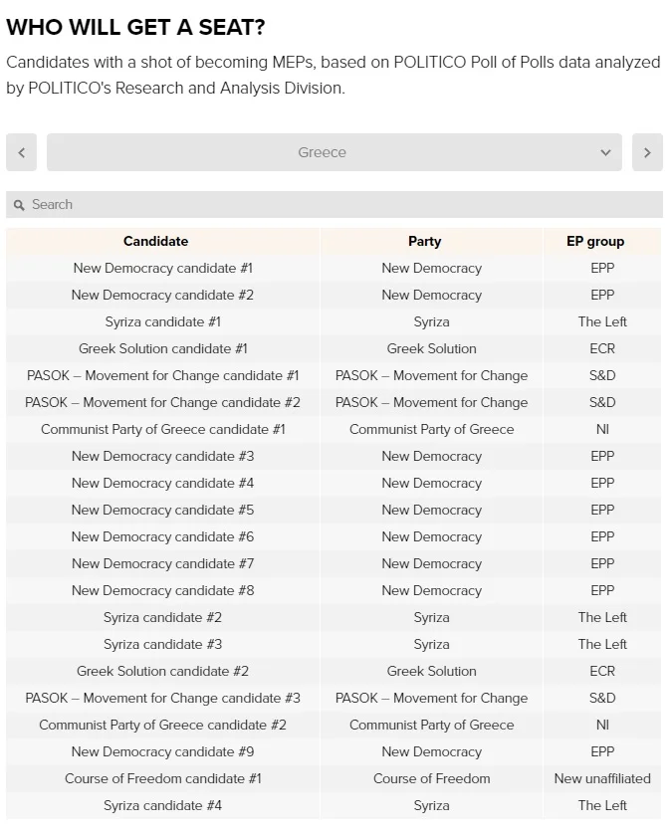Viewport: 672px width, 839px height.
Task: Click the search magnifier icon
Action: 19,205
